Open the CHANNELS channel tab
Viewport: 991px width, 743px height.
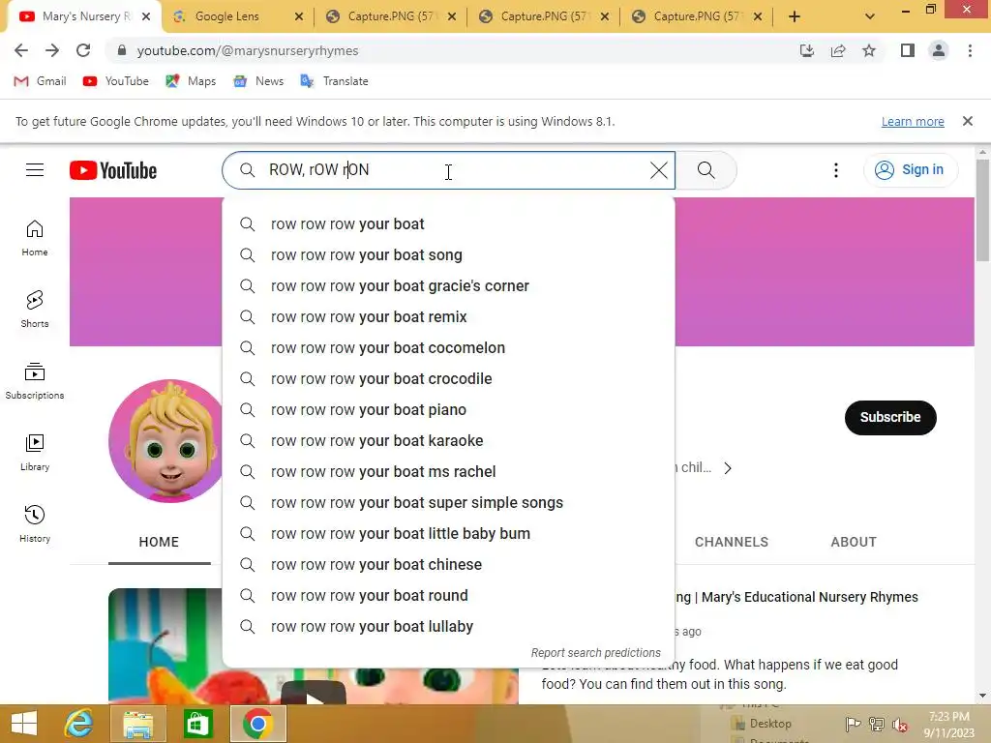click(x=732, y=542)
